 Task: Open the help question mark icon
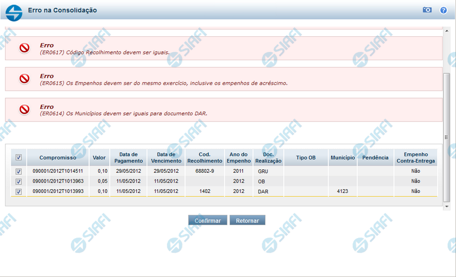444,10
